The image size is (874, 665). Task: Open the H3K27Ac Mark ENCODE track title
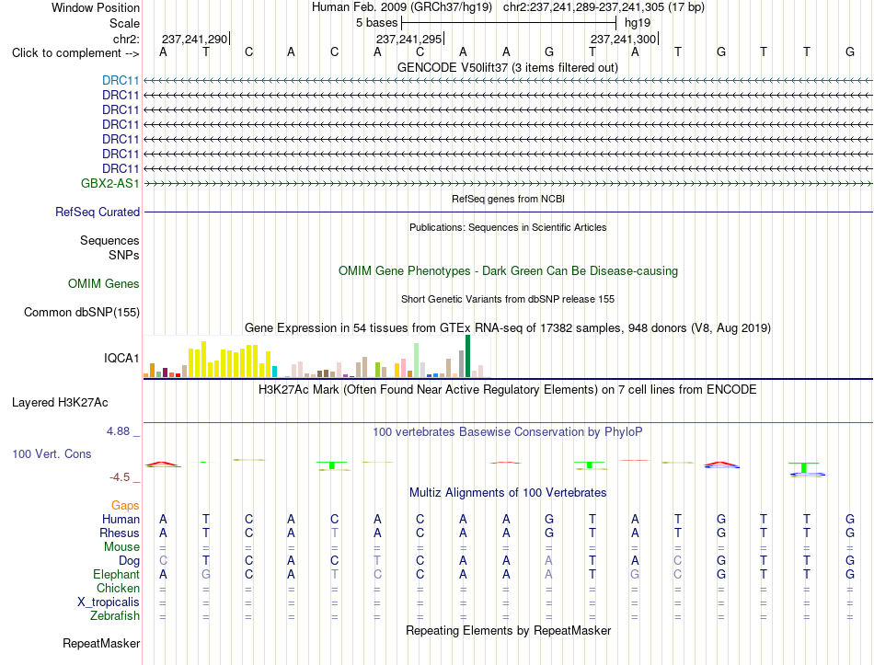click(508, 389)
